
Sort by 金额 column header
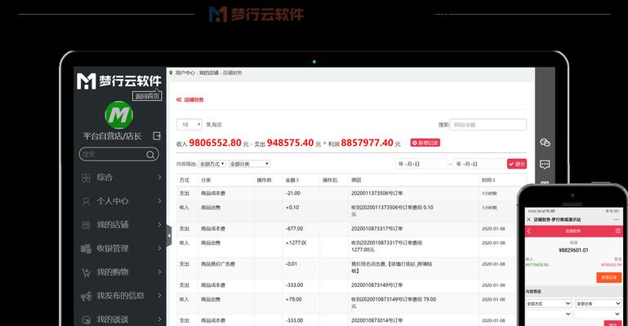click(x=292, y=180)
